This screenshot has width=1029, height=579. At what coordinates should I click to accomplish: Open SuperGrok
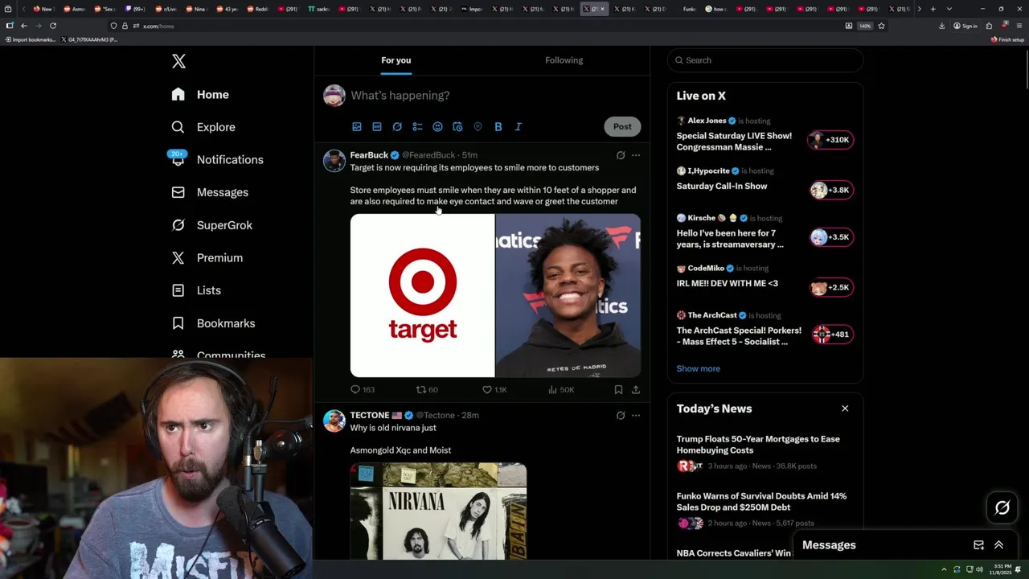tap(212, 225)
